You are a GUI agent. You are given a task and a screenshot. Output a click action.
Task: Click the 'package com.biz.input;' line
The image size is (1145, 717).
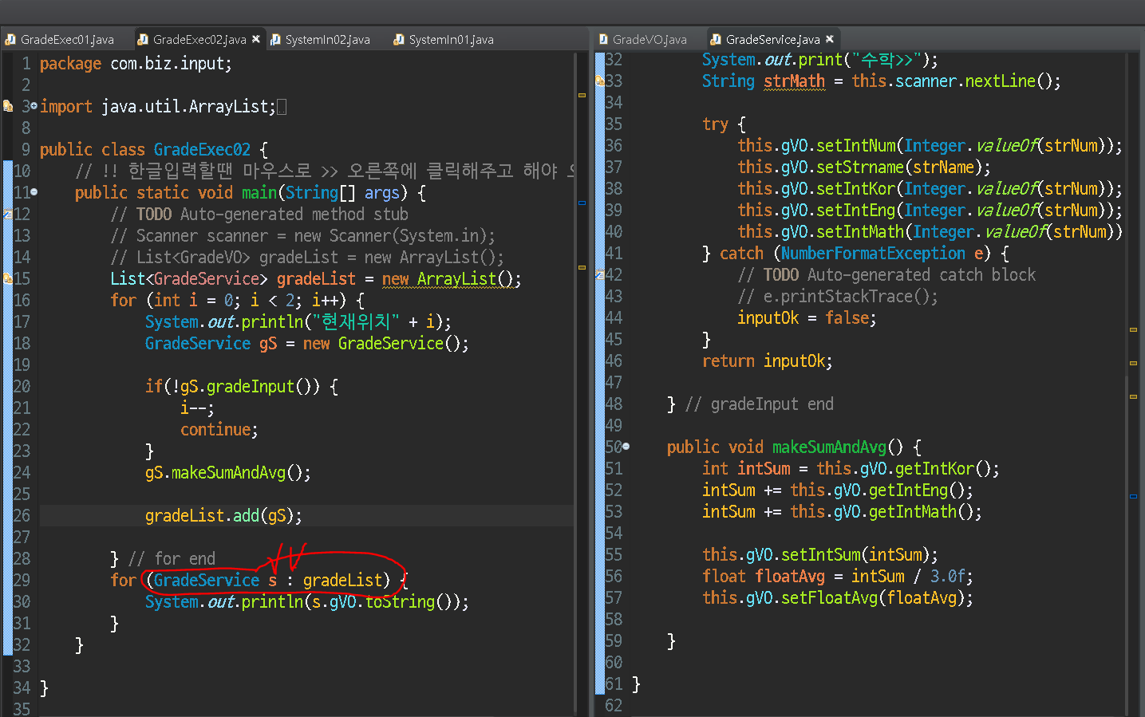click(x=136, y=64)
